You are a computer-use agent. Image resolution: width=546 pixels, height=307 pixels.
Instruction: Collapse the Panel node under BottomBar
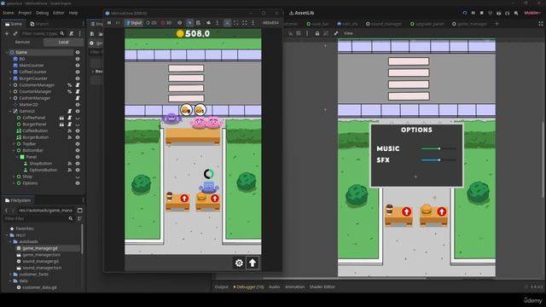(x=17, y=157)
